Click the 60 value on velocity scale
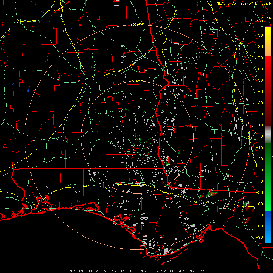 pyautogui.click(x=261, y=69)
